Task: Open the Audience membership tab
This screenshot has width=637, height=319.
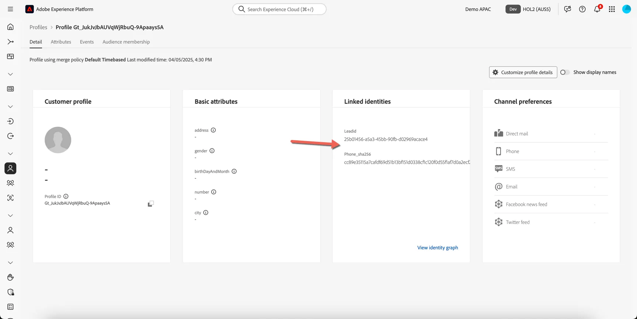Action: [126, 42]
